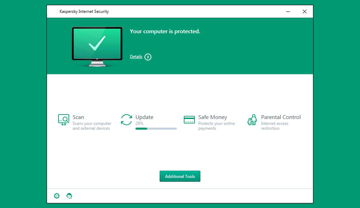This screenshot has width=360, height=208.
Task: Close the Kaspersky Internet Security window
Action: [304, 12]
